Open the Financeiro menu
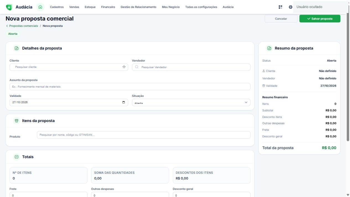Viewport: 350px width, 197px height. [x=108, y=7]
